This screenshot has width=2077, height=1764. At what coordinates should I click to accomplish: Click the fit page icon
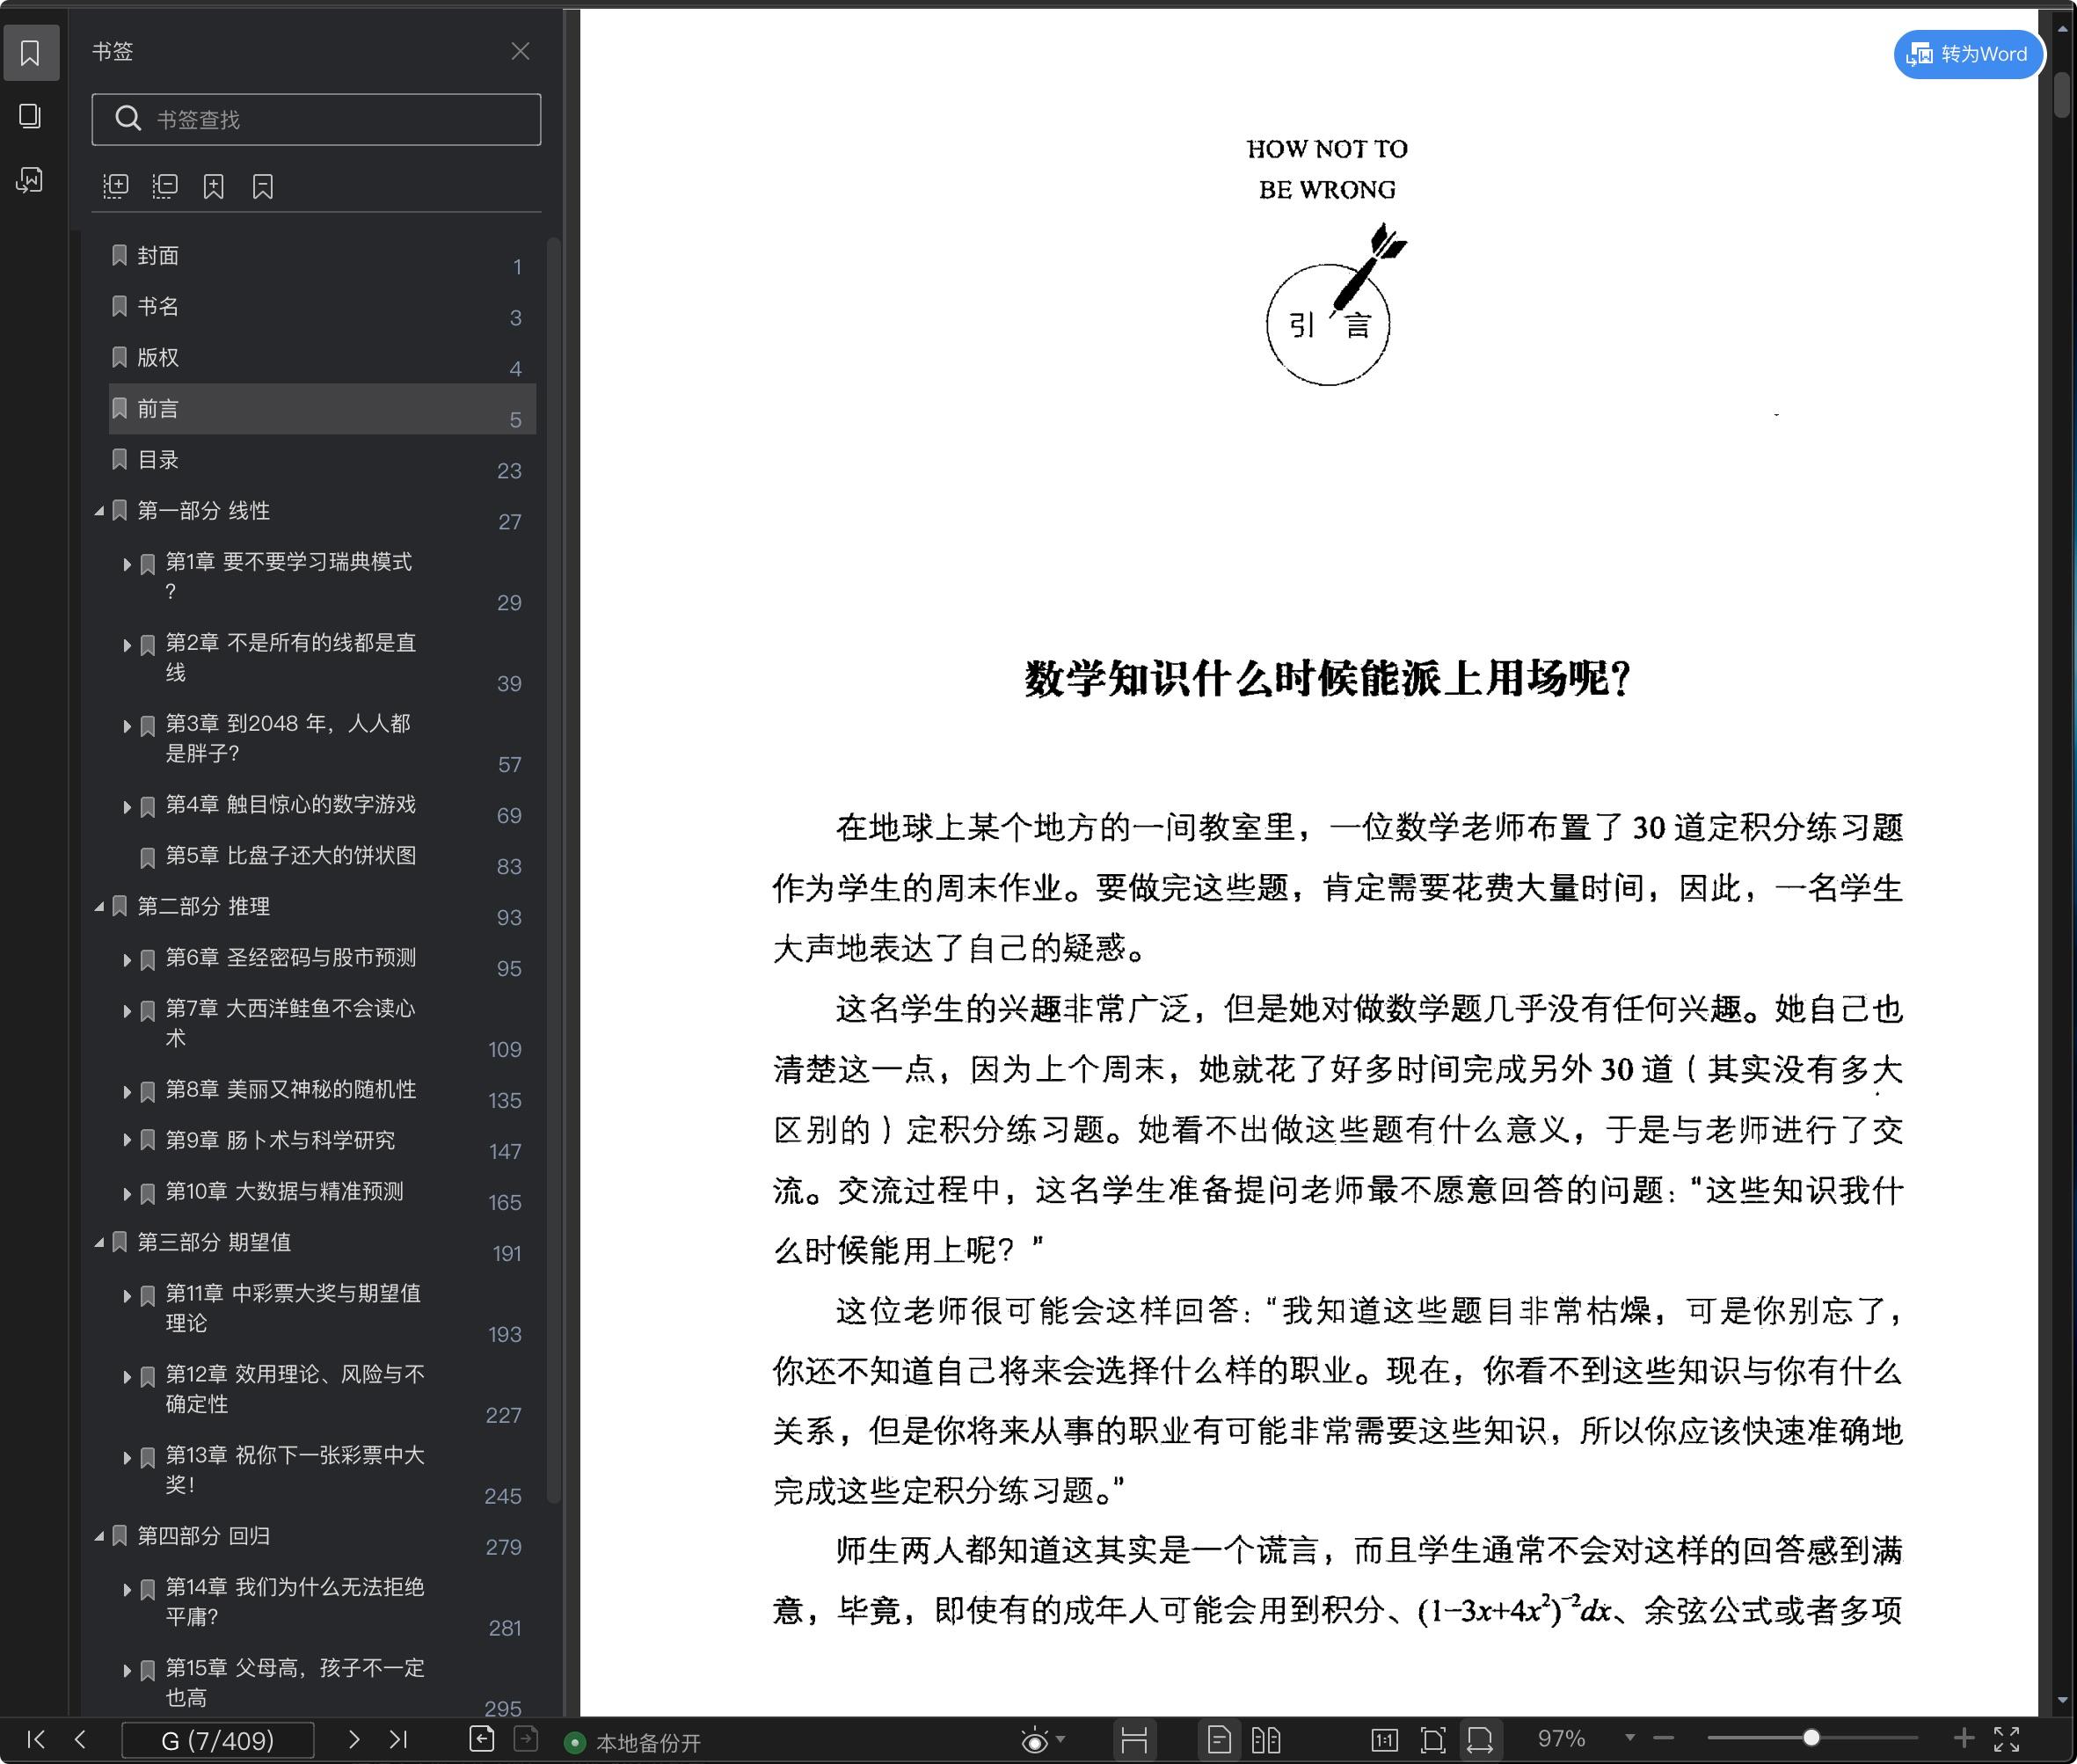point(1433,1741)
